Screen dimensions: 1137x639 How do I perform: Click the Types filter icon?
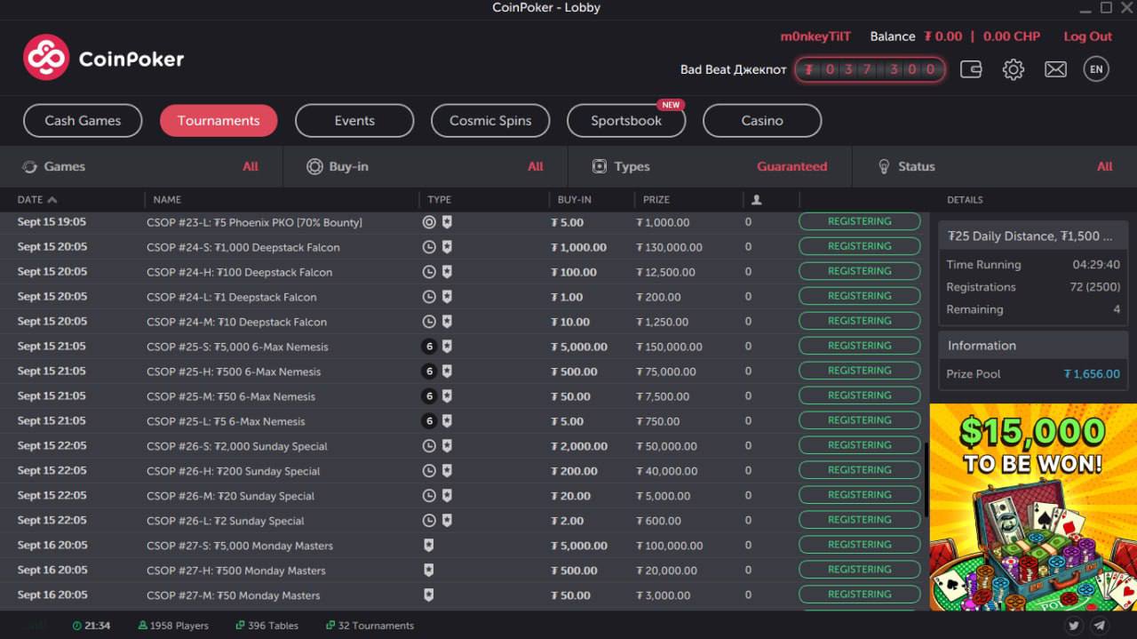point(600,166)
